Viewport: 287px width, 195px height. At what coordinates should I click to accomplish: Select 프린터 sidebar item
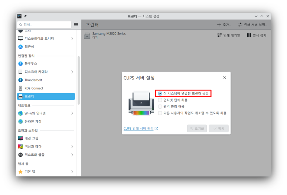[x=46, y=96]
